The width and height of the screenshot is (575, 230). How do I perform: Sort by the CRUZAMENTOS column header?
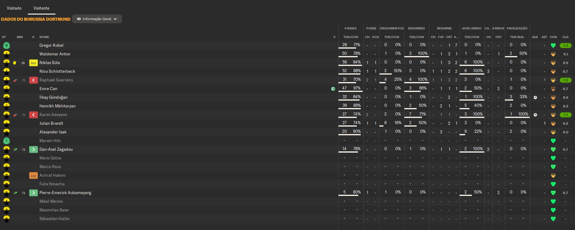click(x=392, y=28)
